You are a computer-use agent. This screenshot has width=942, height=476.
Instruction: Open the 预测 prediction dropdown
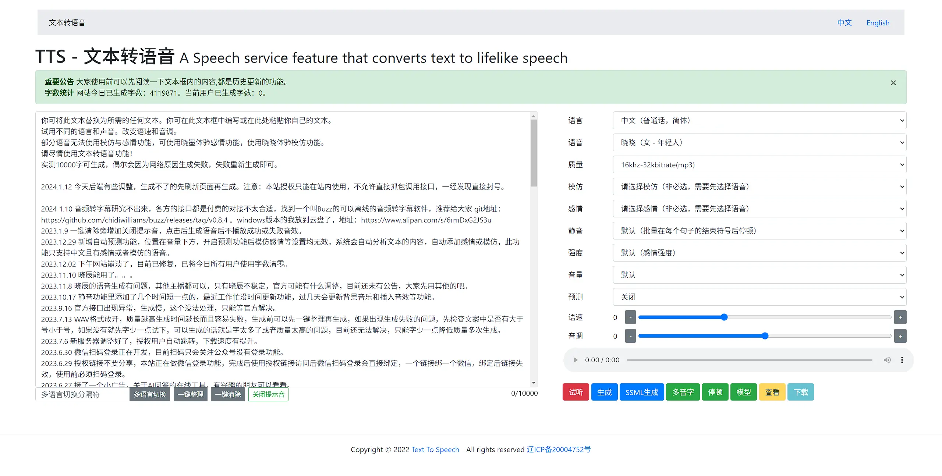pyautogui.click(x=759, y=297)
